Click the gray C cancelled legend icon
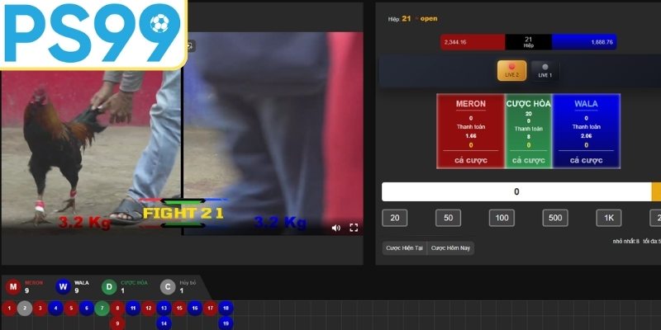The height and width of the screenshot is (330, 661). pos(168,287)
